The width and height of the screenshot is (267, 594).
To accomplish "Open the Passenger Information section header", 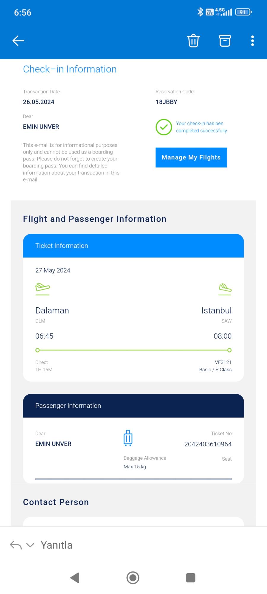I will pos(68,405).
